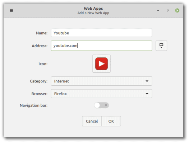Image resolution: width=189 pixels, height=143 pixels.
Task: Click the download favicon button beside Address
Action: [x=161, y=46]
